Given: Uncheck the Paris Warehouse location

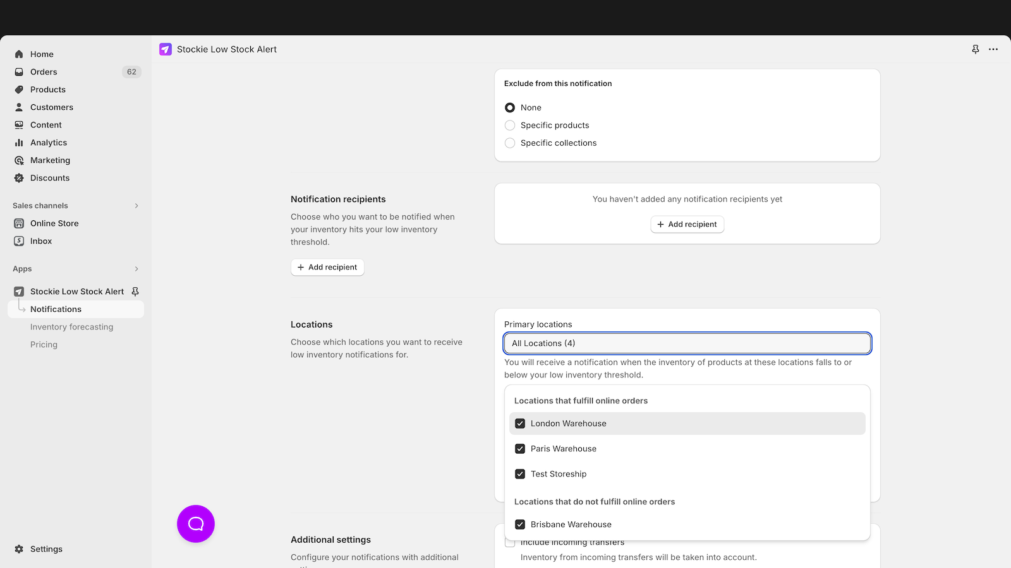Looking at the screenshot, I should [520, 448].
